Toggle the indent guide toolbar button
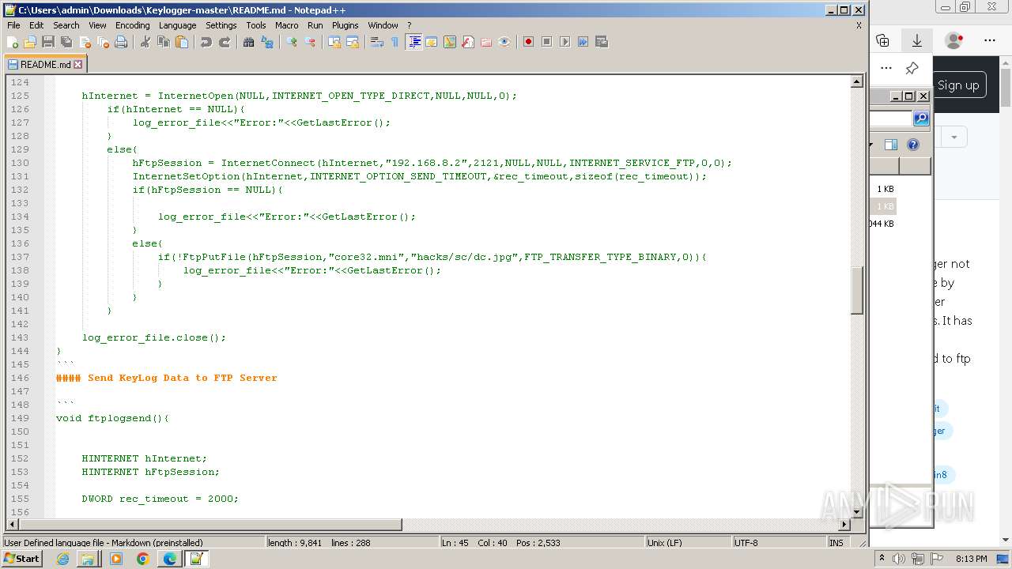The width and height of the screenshot is (1012, 569). pos(413,42)
